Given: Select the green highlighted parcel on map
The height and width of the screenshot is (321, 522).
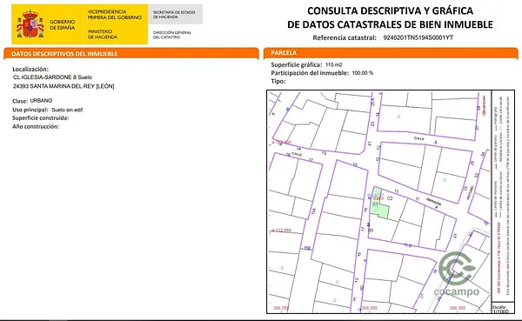Looking at the screenshot, I should click(379, 204).
